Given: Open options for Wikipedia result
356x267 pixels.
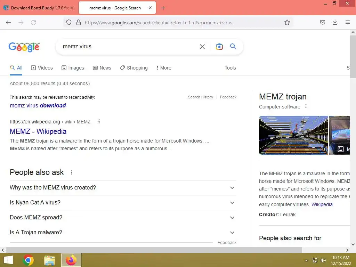Looking at the screenshot, I should (x=99, y=121).
